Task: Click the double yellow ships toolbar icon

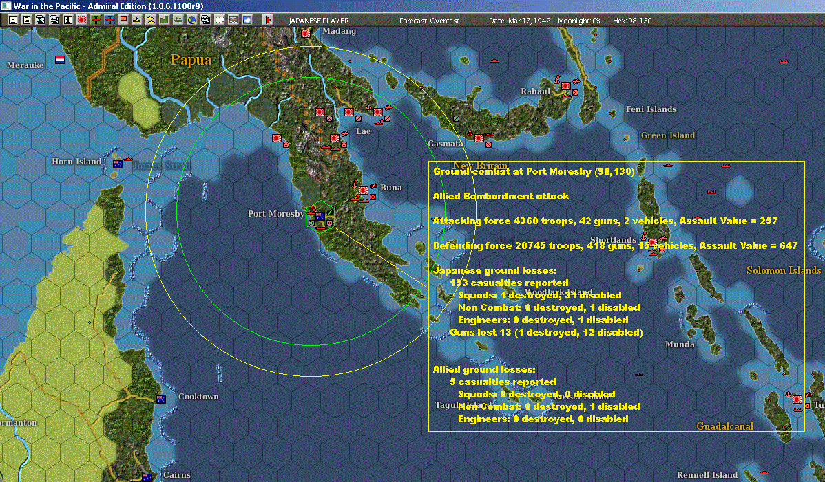Action: tap(151, 20)
